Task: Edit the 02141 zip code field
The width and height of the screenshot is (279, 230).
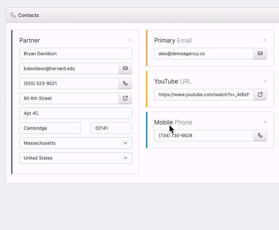Action: (111, 128)
